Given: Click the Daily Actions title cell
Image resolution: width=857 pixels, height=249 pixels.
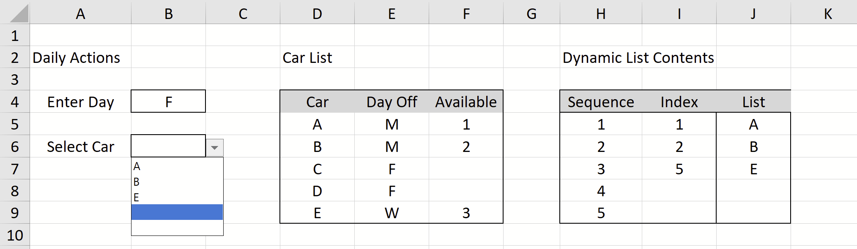Looking at the screenshot, I should [75, 58].
